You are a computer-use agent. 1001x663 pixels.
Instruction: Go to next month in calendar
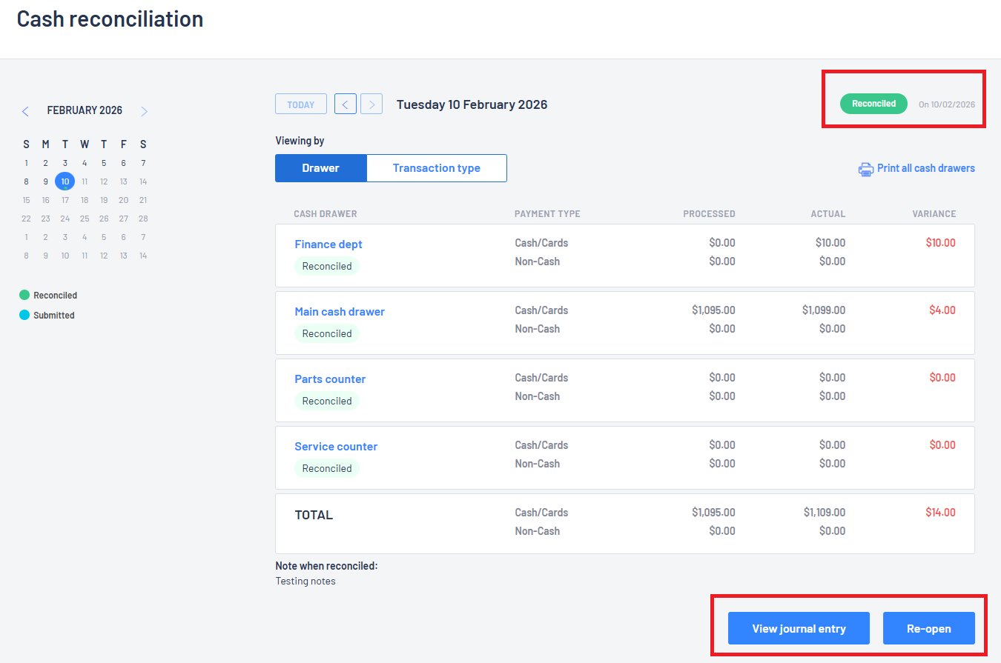coord(144,111)
